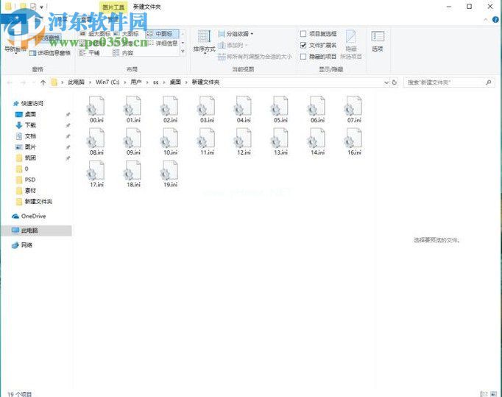Screen dimensions: 502x397
Task: Click 将所有列调整为合适的大小 size columns button
Action: pyautogui.click(x=255, y=57)
